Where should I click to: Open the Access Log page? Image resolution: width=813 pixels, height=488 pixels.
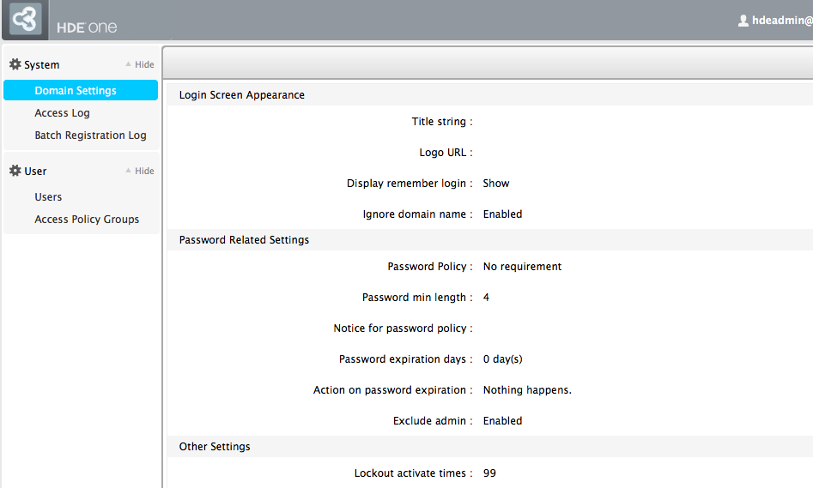pos(62,113)
